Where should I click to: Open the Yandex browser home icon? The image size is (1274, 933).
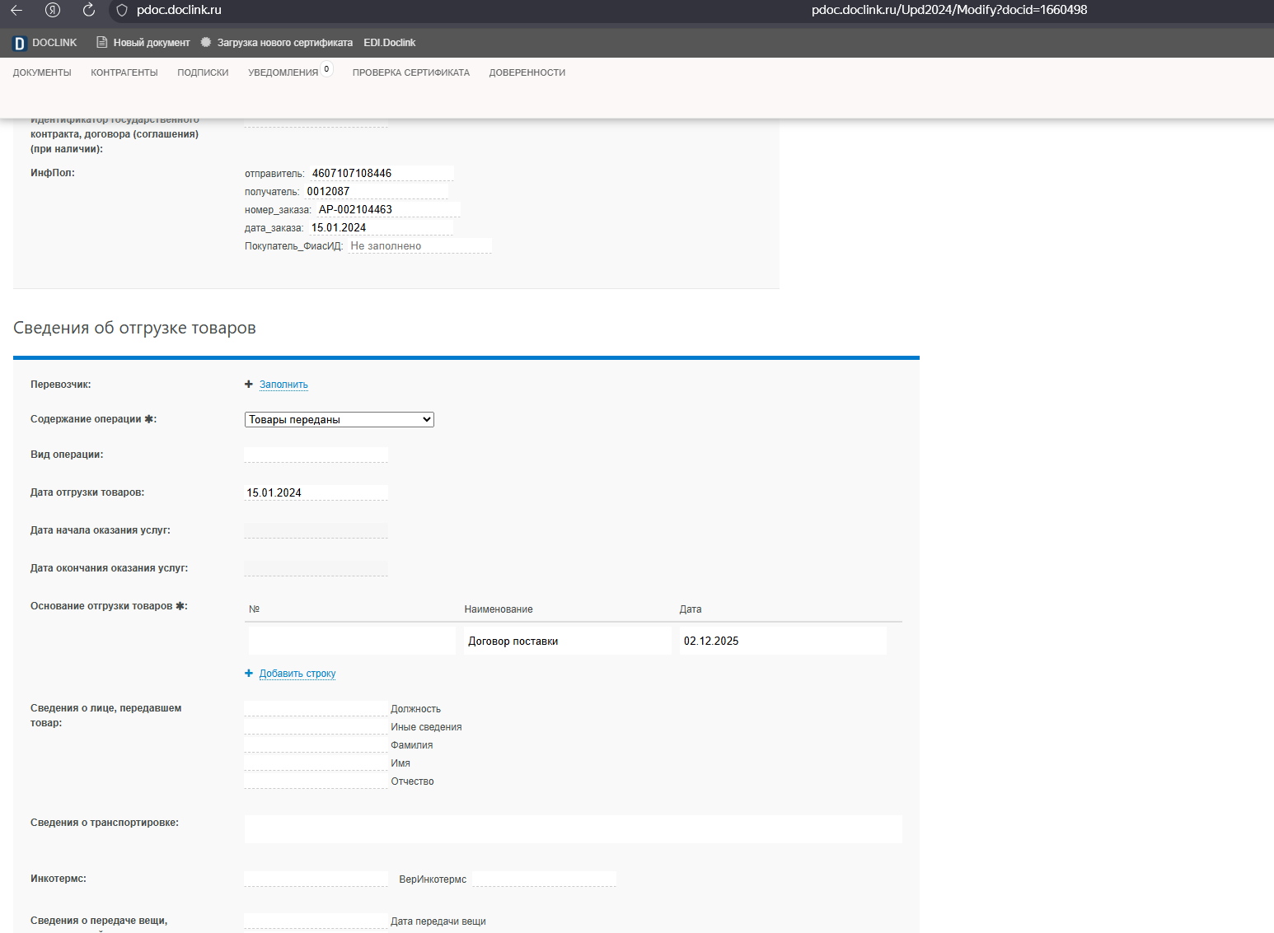coord(53,10)
